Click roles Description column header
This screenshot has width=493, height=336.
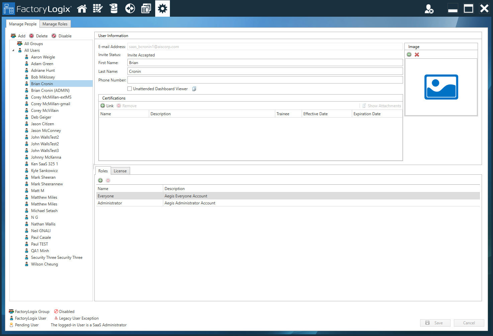coord(321,189)
